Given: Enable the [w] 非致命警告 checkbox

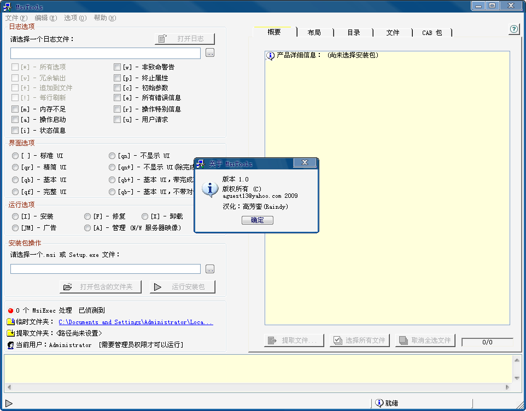Looking at the screenshot, I should click(x=117, y=66).
